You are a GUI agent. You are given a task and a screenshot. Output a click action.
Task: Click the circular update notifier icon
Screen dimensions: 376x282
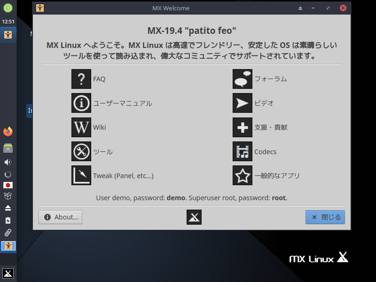point(8,174)
